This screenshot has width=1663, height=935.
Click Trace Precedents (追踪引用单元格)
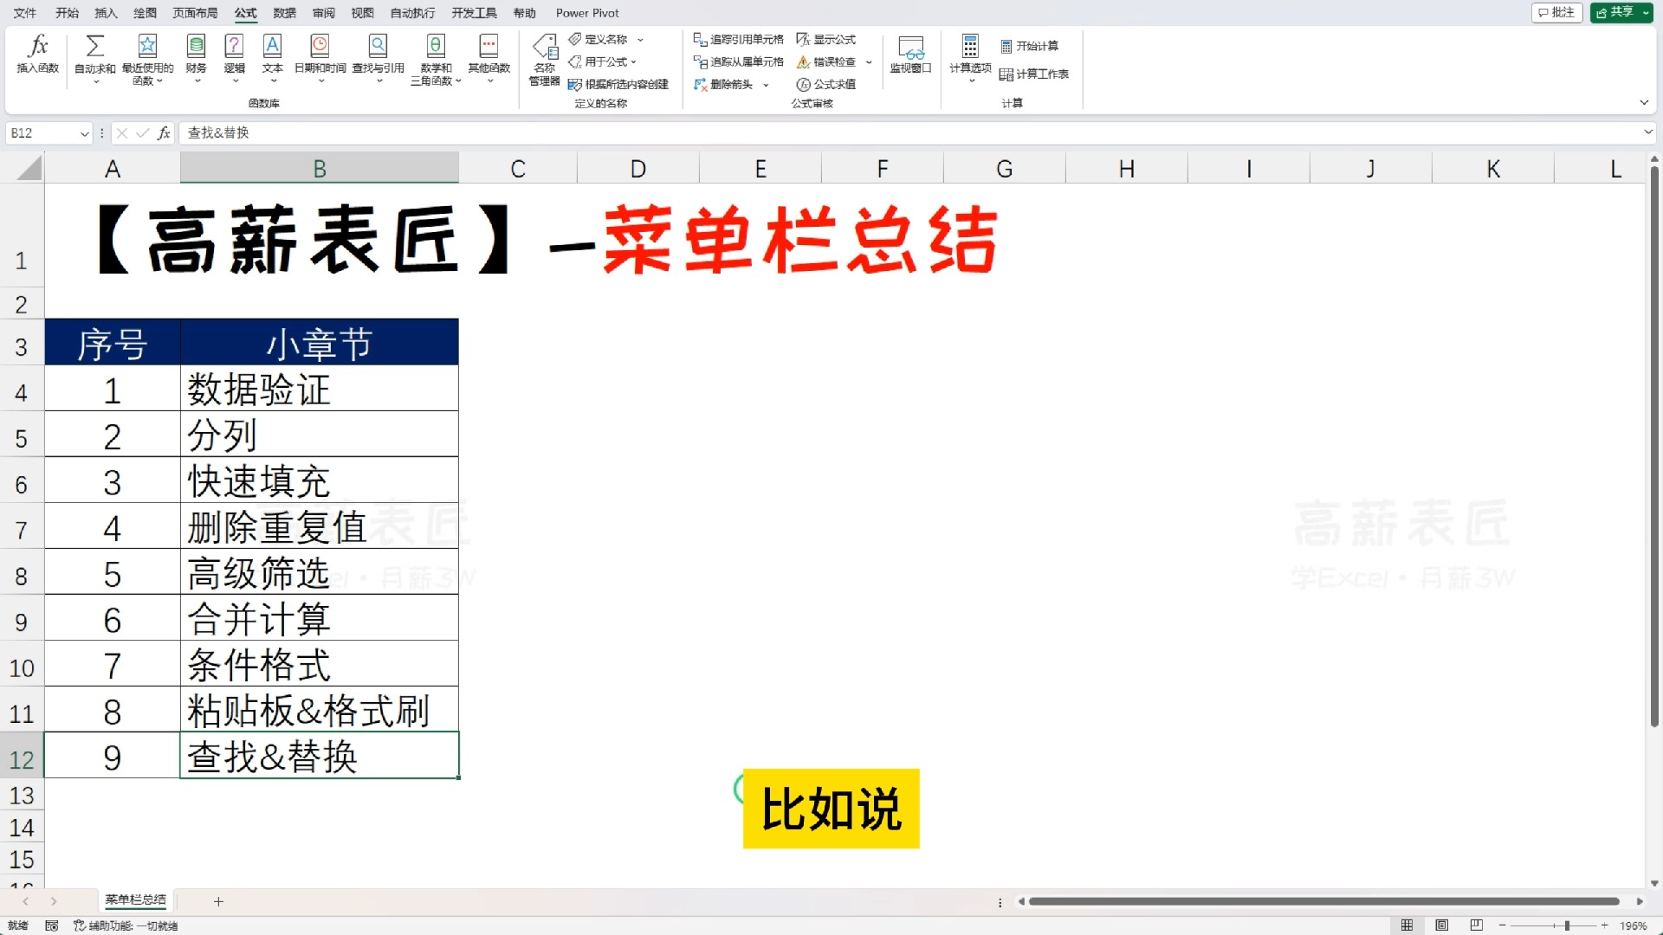coord(739,39)
